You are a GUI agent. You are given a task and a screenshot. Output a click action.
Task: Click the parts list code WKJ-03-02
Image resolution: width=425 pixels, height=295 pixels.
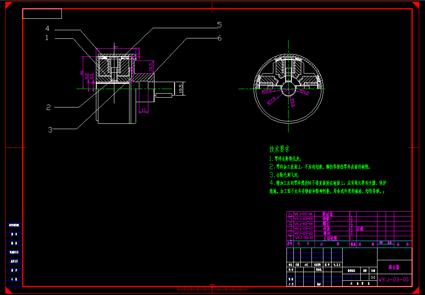click(x=303, y=233)
